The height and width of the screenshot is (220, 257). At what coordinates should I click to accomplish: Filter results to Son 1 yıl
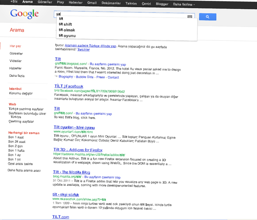tap(14, 159)
